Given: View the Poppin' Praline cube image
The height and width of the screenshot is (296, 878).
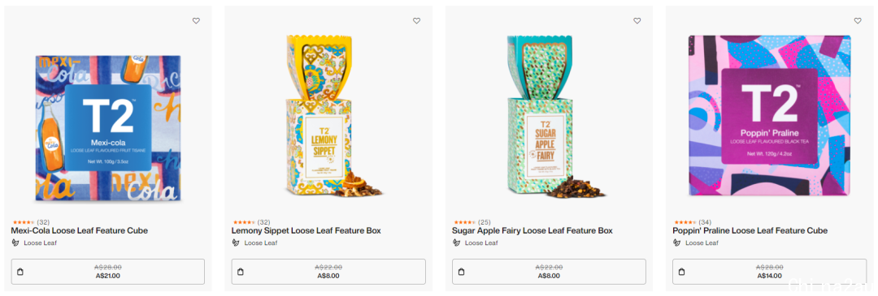Looking at the screenshot, I should 769,116.
